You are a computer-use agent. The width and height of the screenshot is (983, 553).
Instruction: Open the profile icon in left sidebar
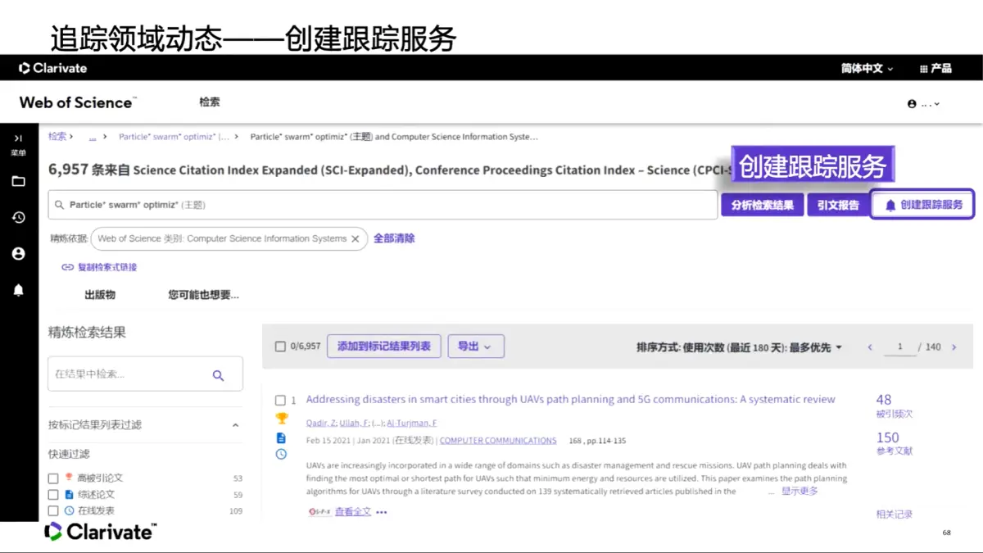coord(18,254)
